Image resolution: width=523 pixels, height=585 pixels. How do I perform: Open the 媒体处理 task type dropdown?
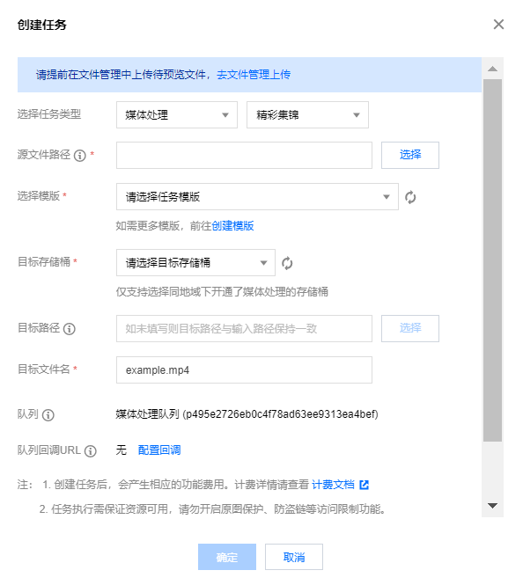[177, 115]
